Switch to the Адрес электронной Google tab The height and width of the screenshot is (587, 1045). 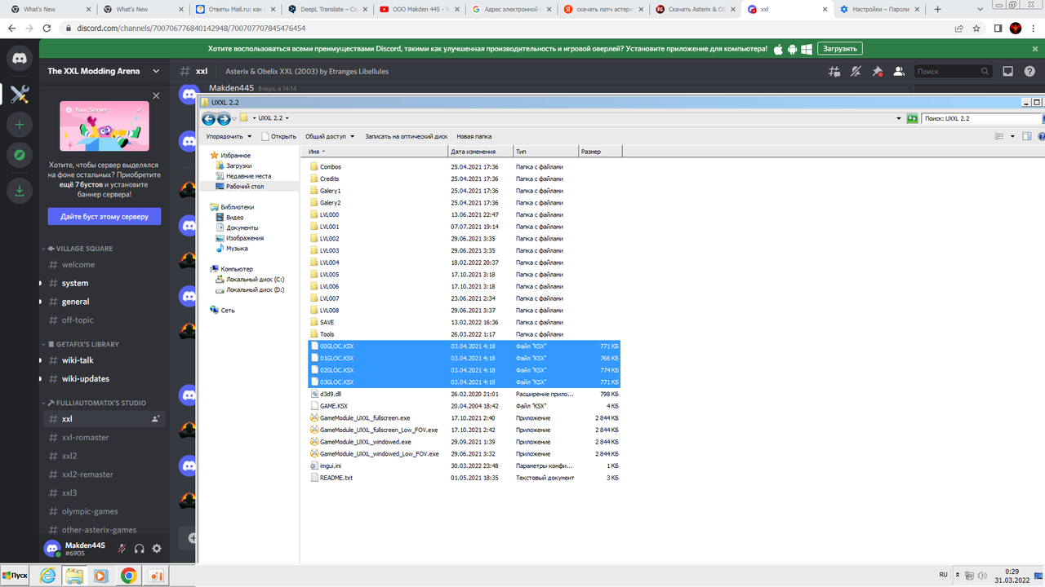(510, 9)
